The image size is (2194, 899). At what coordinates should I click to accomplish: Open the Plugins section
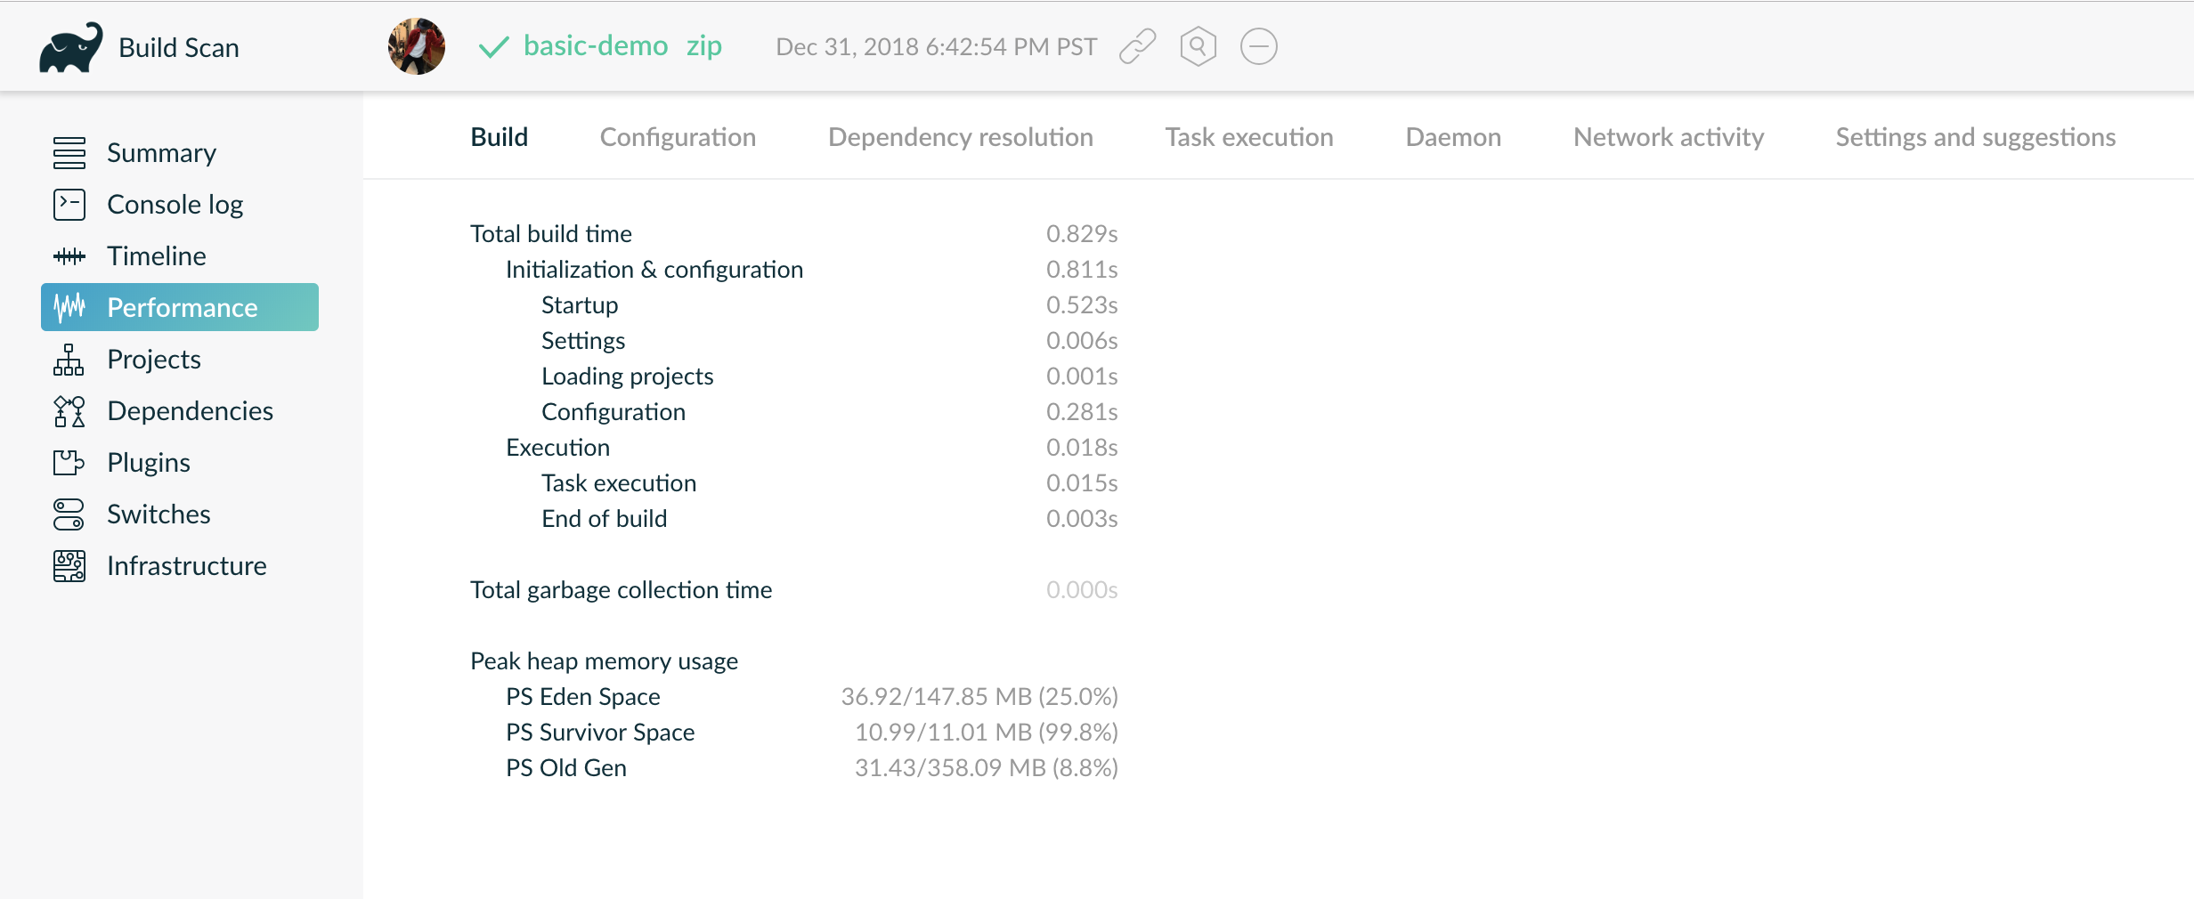point(148,462)
